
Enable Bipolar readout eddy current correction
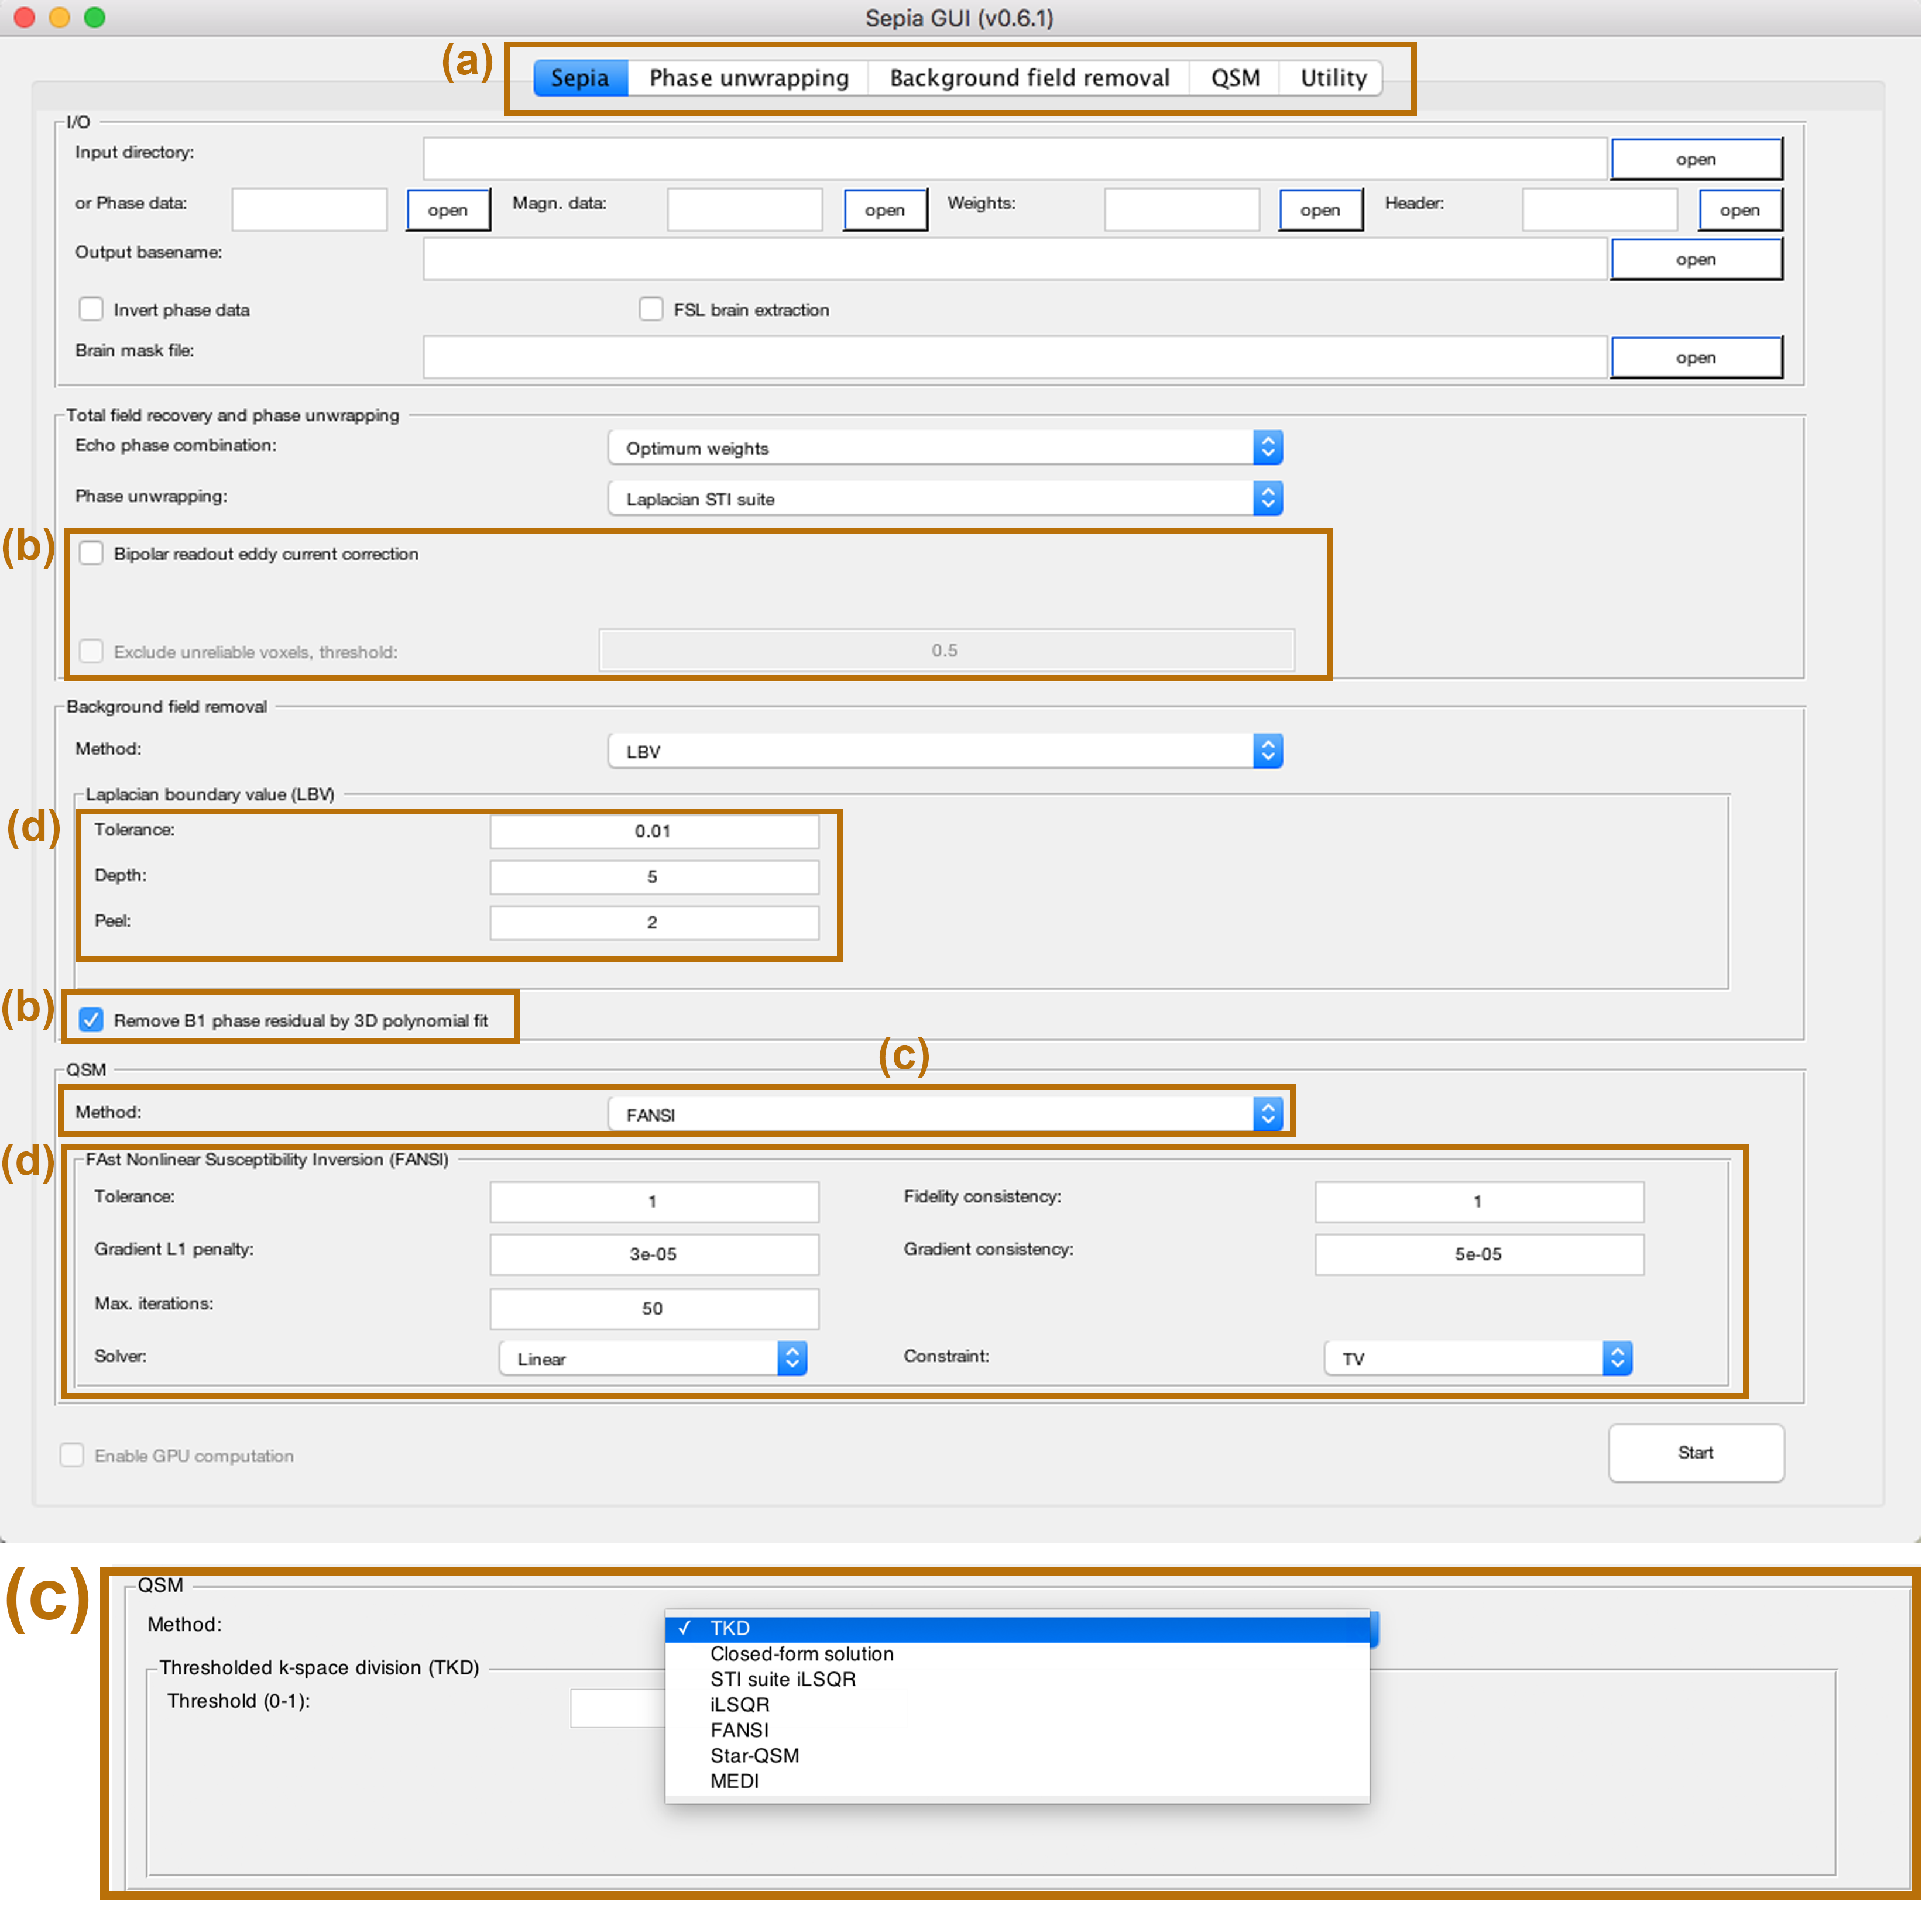point(92,555)
